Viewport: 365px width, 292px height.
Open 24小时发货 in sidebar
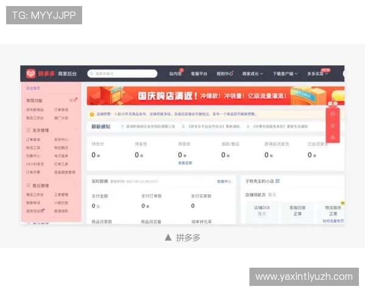(x=35, y=164)
